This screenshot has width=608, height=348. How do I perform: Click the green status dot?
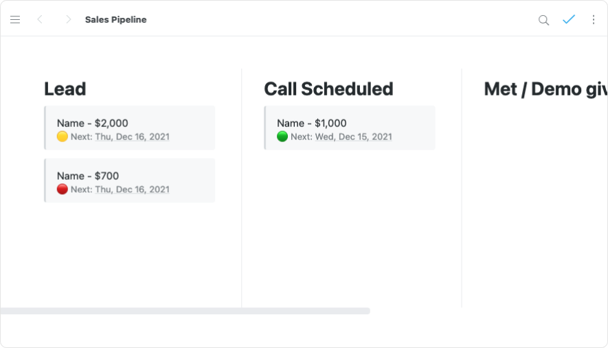click(282, 137)
